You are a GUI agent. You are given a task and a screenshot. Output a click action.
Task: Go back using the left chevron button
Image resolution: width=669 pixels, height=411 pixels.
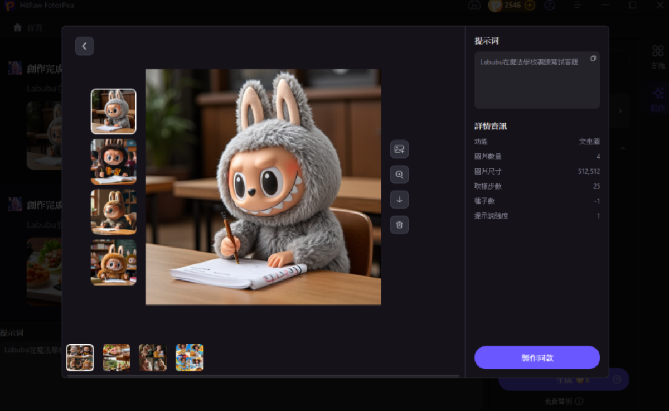pos(84,46)
